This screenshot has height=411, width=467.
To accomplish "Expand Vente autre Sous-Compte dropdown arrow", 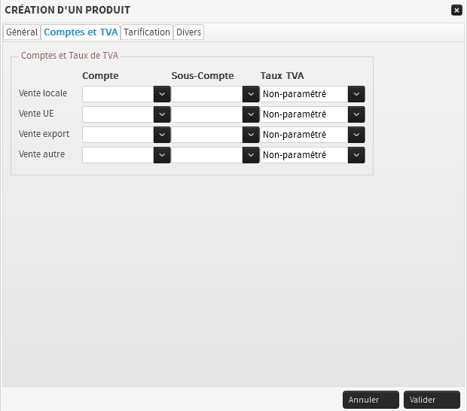I will pyautogui.click(x=251, y=155).
